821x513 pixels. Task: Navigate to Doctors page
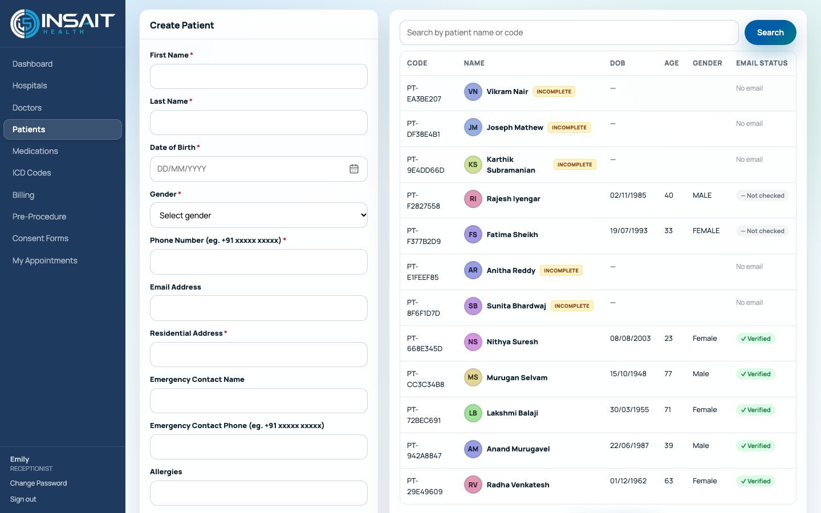coord(63,108)
